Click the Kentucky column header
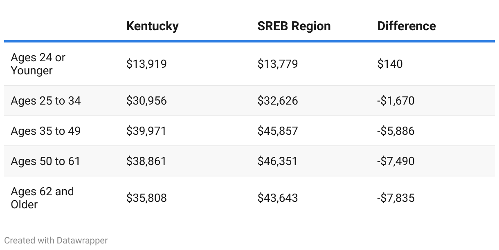499x250 pixels. pos(152,26)
